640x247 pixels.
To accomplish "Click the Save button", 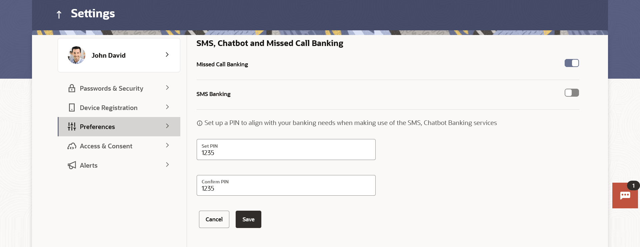I will (248, 219).
